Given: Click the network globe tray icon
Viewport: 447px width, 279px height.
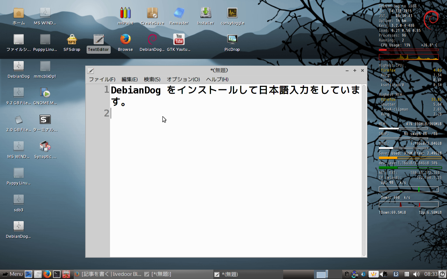Looking at the screenshot, I should pyautogui.click(x=355, y=274).
